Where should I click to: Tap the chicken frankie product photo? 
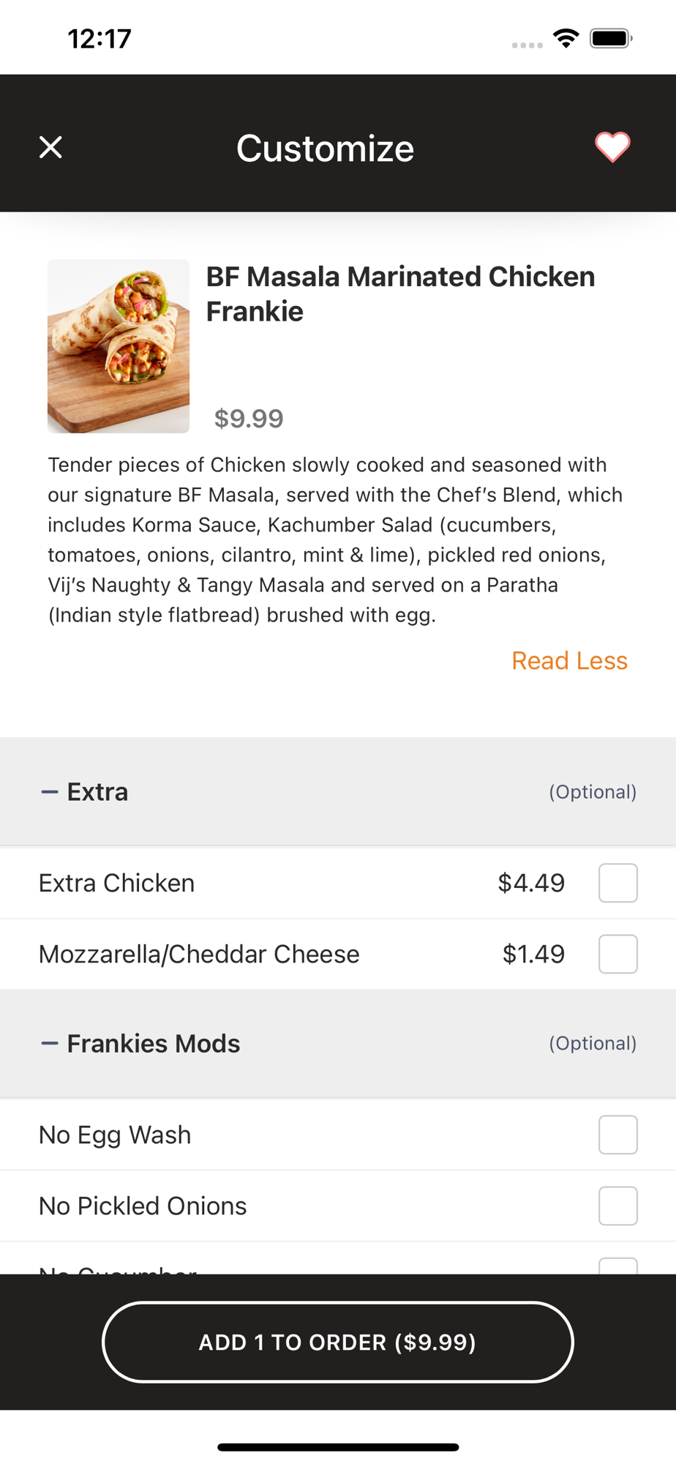coord(119,346)
